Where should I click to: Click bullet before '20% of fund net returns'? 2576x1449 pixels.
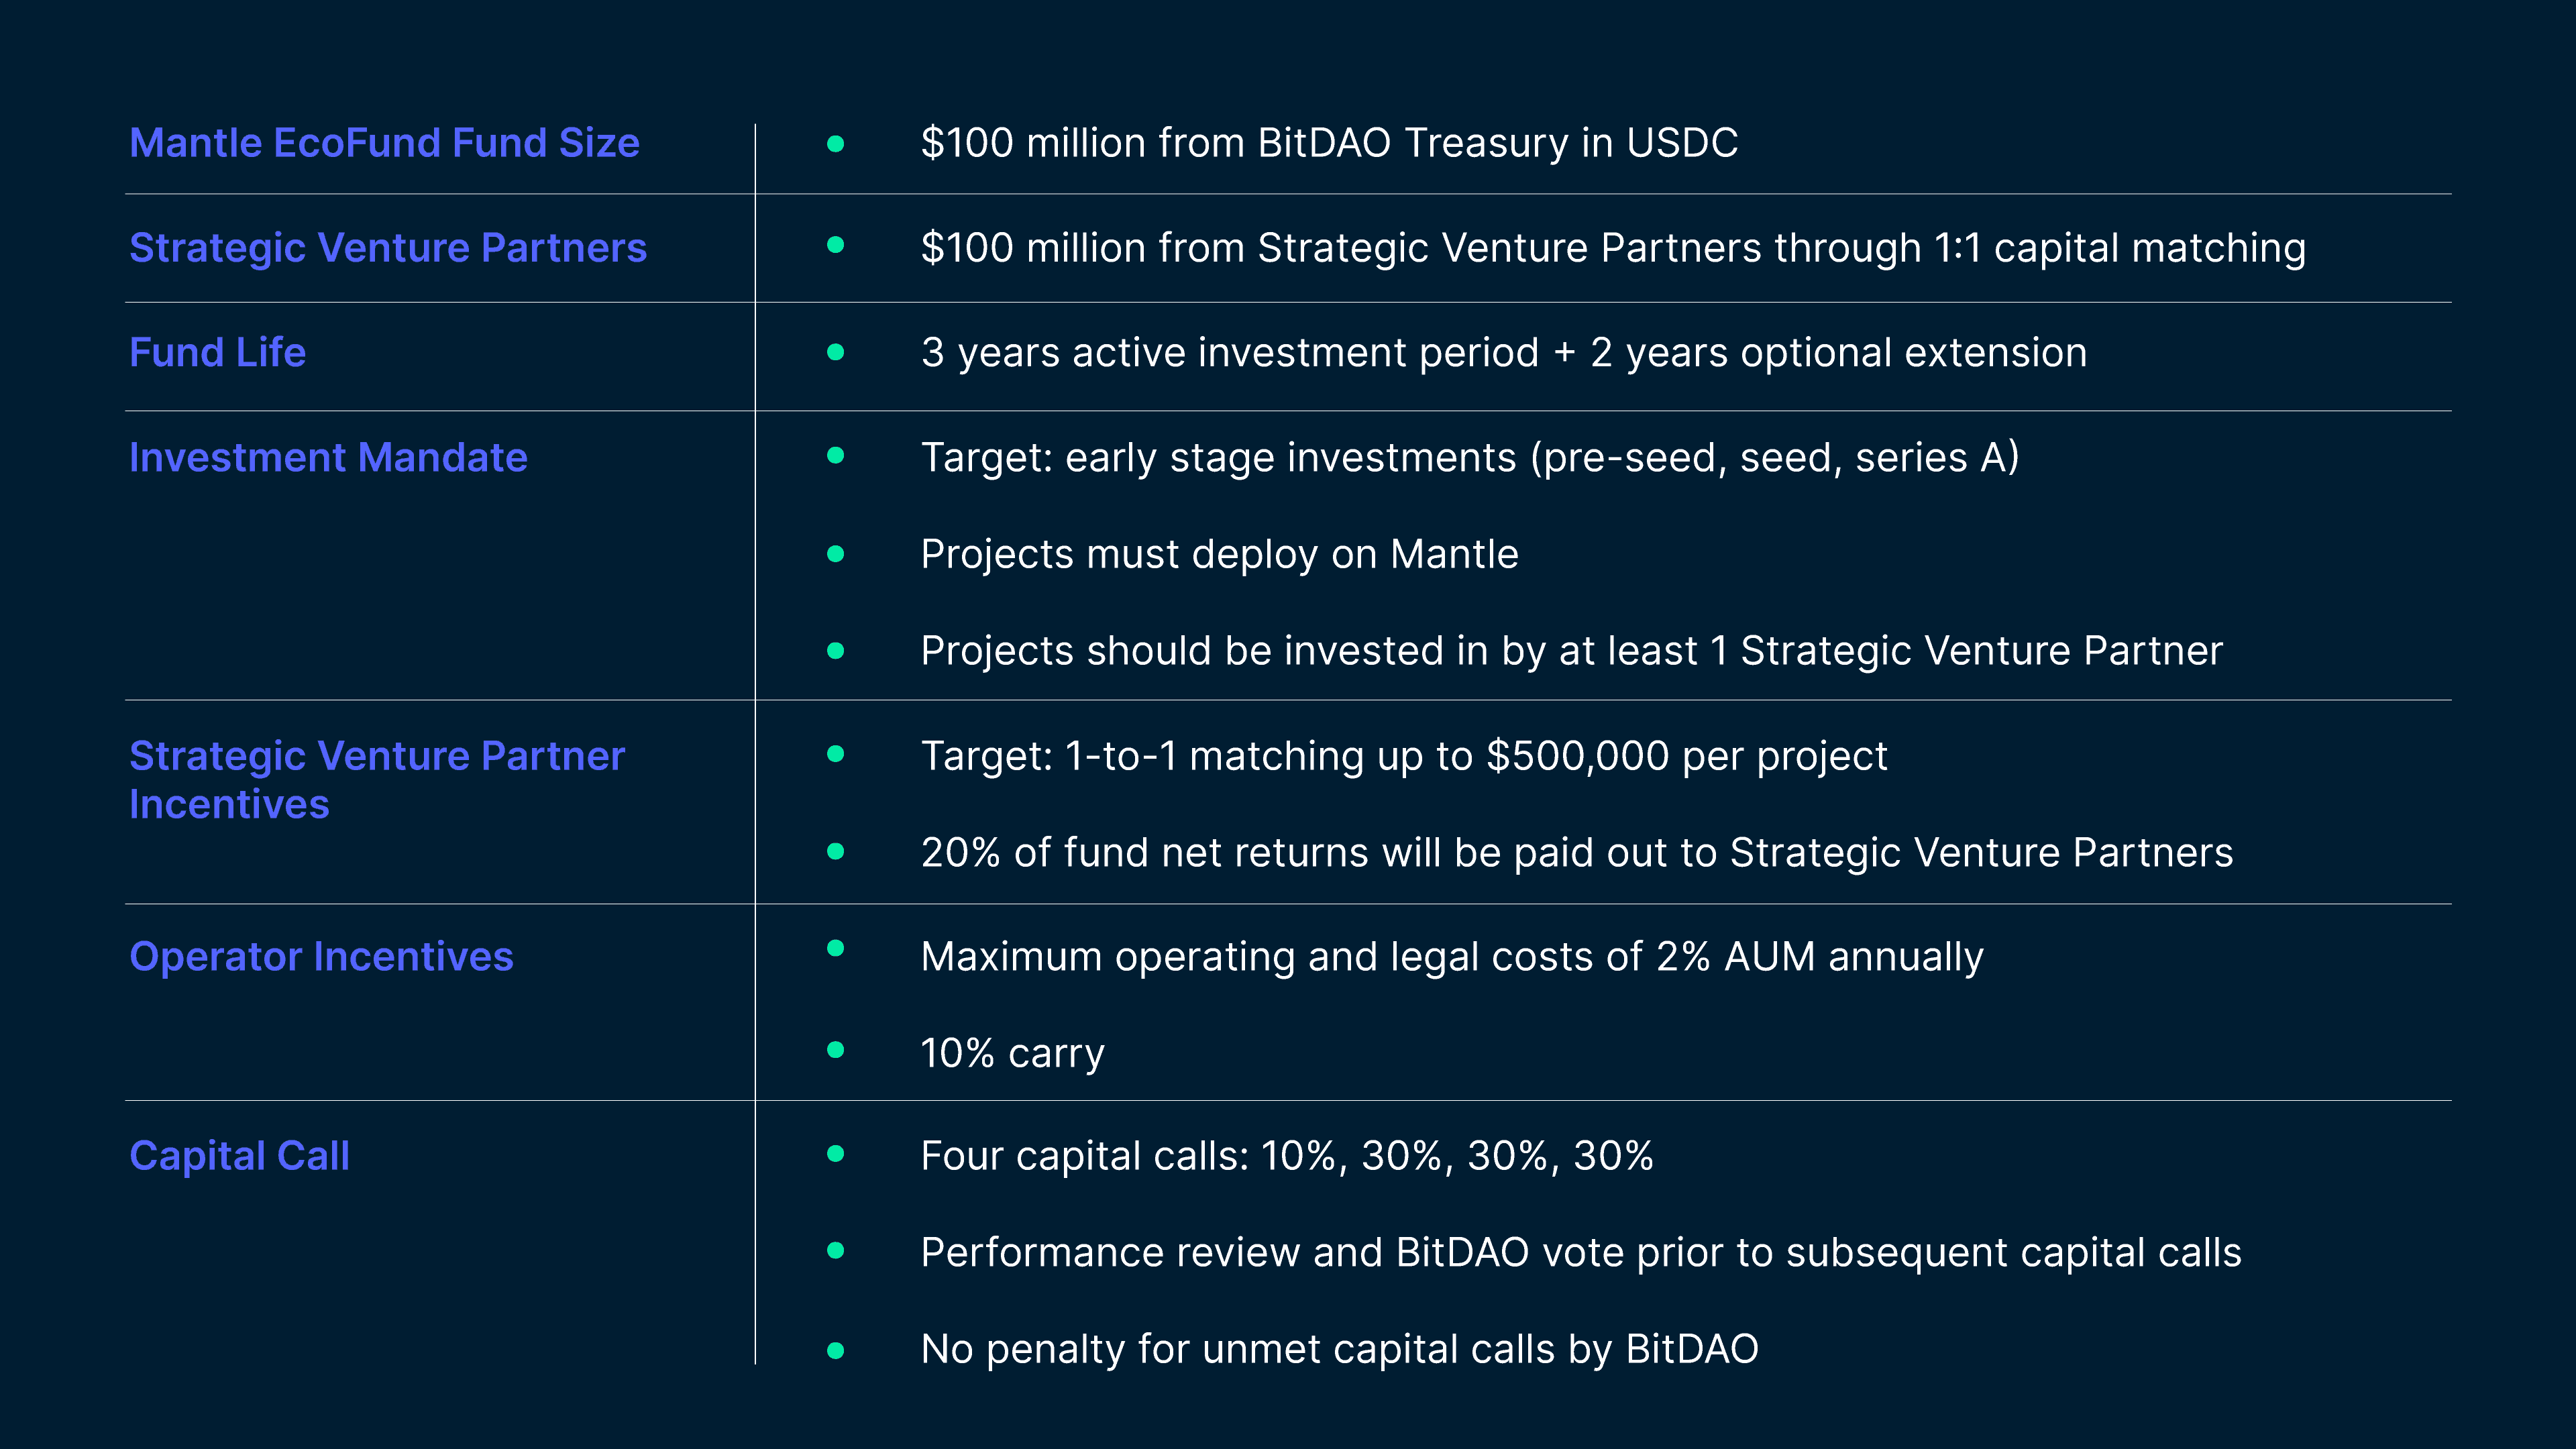(836, 852)
